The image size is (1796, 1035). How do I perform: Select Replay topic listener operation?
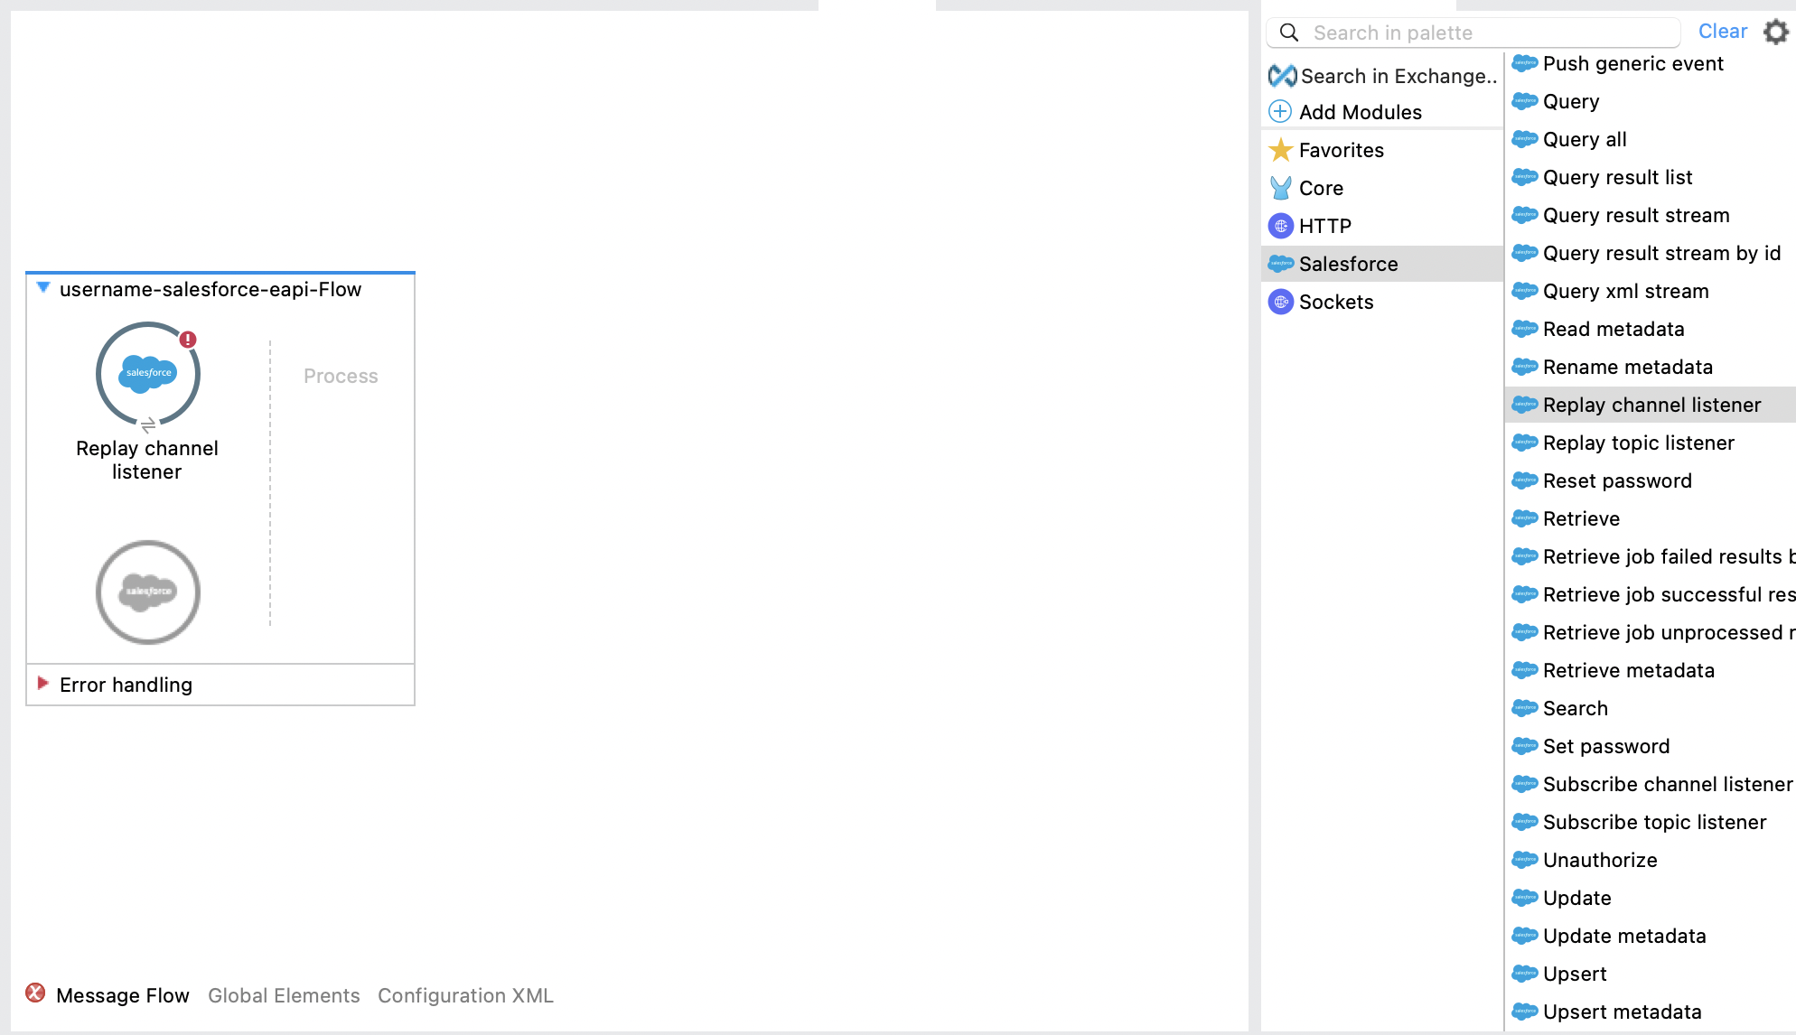click(1651, 443)
